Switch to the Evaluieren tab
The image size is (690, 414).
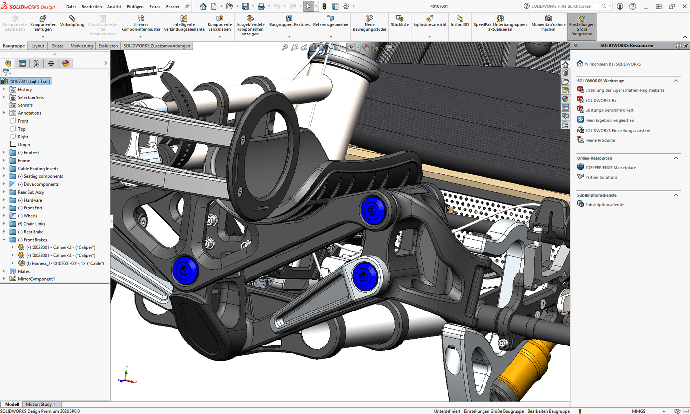(x=108, y=46)
